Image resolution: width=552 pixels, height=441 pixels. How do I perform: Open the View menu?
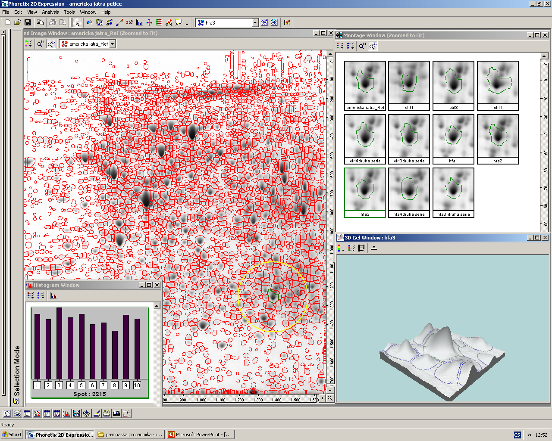coord(32,12)
